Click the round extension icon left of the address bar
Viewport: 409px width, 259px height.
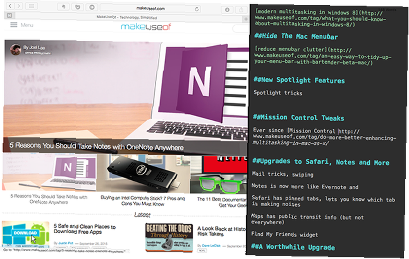click(x=92, y=7)
